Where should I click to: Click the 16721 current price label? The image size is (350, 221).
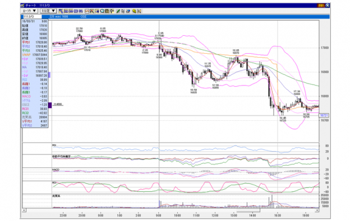324,115
